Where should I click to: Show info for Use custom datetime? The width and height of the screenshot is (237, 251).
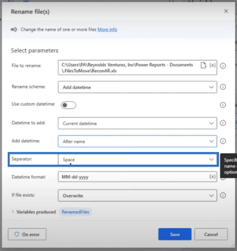click(x=223, y=105)
